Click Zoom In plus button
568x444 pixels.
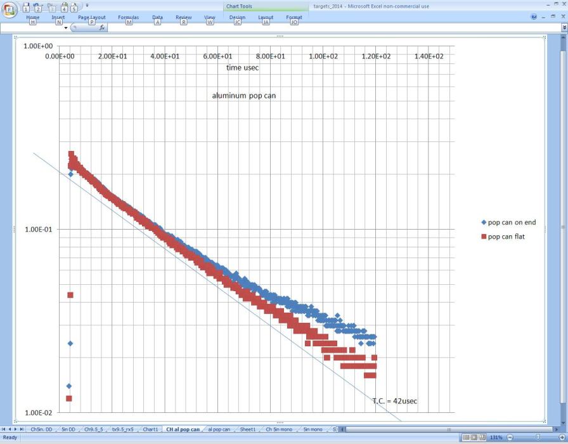coord(562,438)
